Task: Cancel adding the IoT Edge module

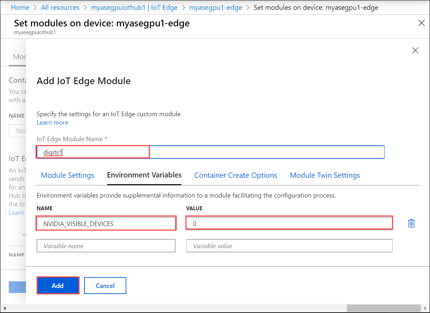Action: pyautogui.click(x=105, y=285)
